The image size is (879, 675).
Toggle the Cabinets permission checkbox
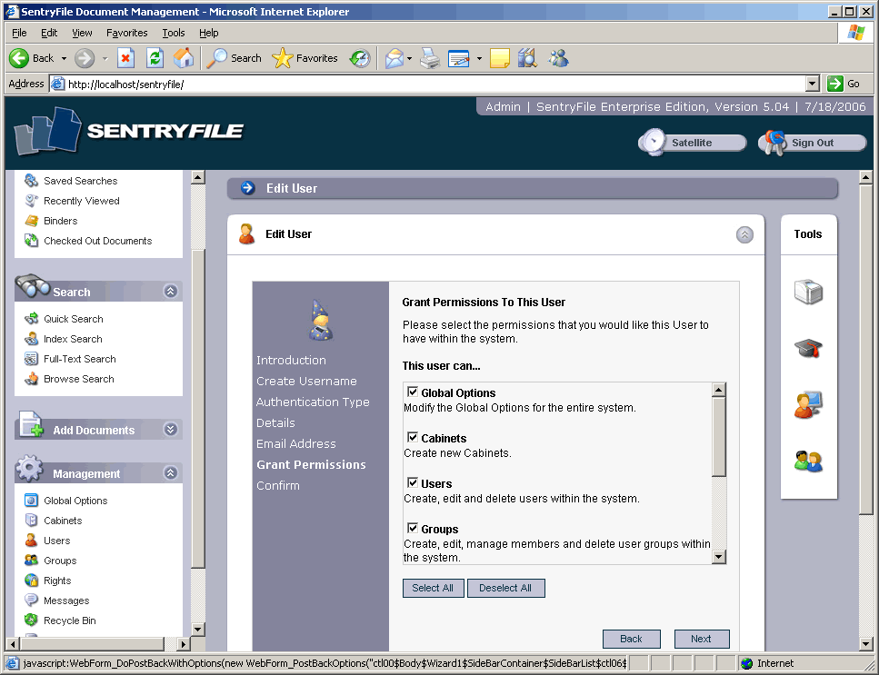pyautogui.click(x=413, y=438)
